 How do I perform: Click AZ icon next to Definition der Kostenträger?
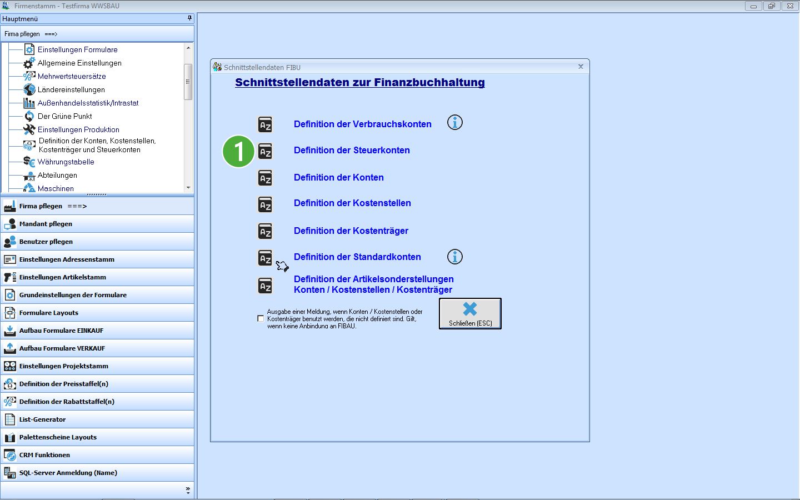266,231
